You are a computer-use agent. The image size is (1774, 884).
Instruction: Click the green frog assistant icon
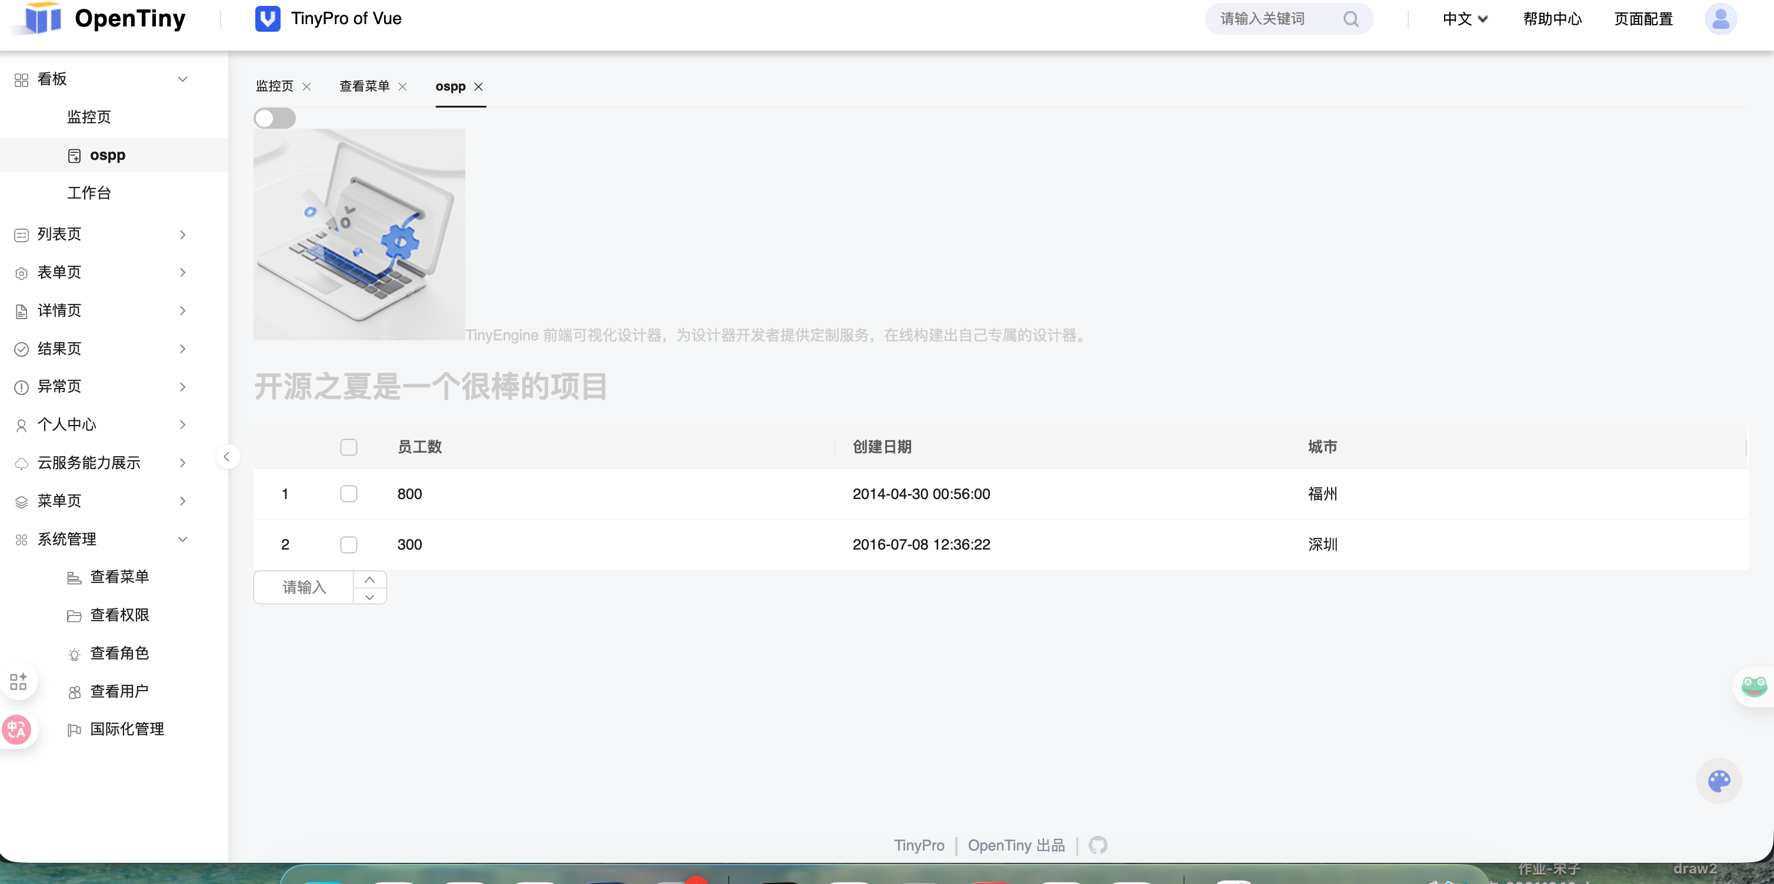point(1753,685)
